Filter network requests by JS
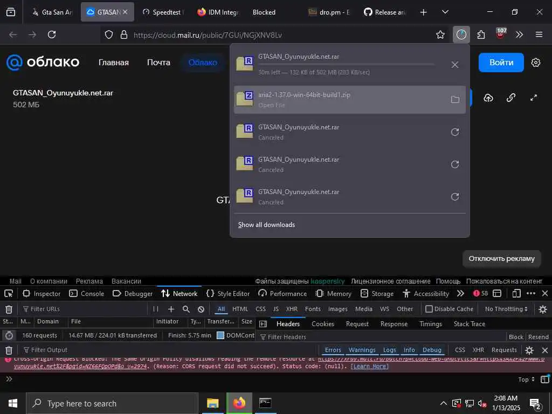The height and width of the screenshot is (414, 552). [276, 309]
